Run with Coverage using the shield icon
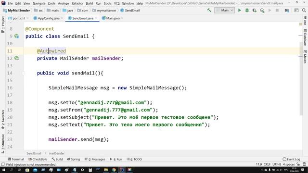308x173 pixels. click(x=255, y=10)
